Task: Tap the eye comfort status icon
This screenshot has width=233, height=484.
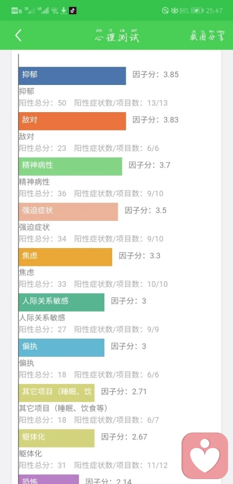Action: [x=174, y=11]
